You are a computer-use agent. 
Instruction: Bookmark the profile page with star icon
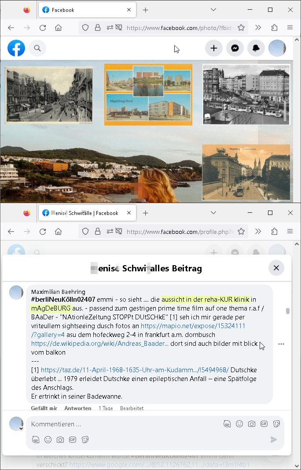pos(241,231)
